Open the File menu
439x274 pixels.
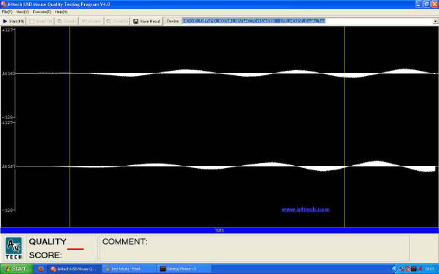7,12
